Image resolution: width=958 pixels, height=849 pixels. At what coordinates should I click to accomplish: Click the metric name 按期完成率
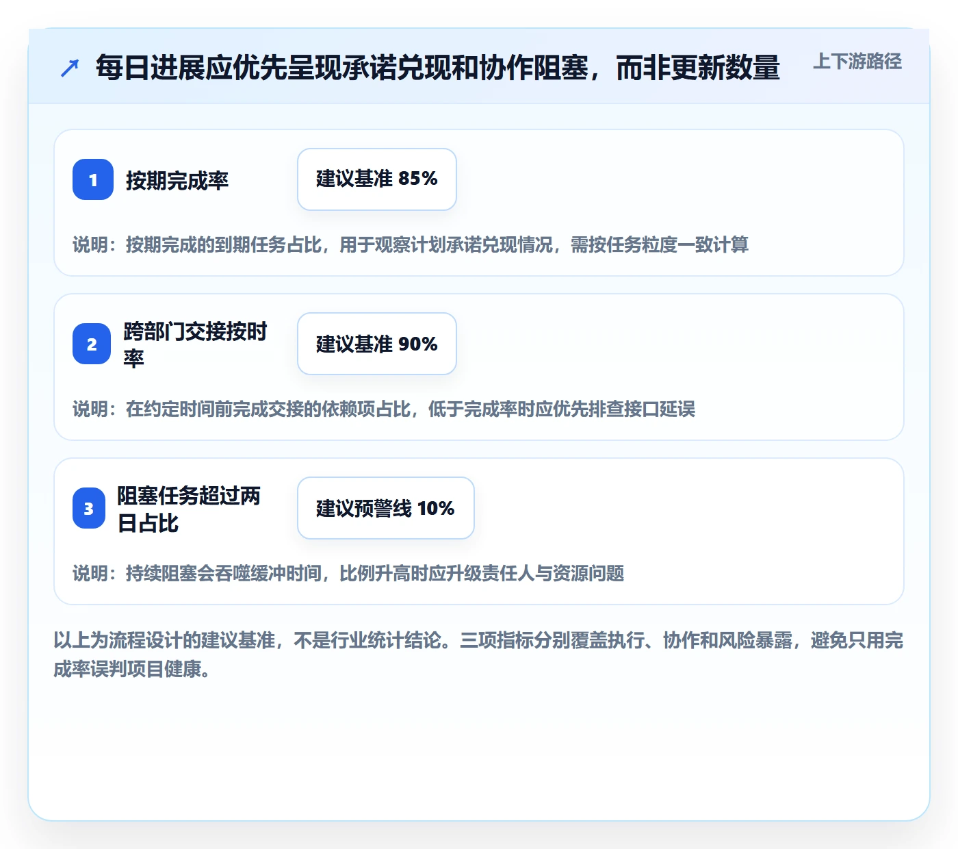click(177, 181)
